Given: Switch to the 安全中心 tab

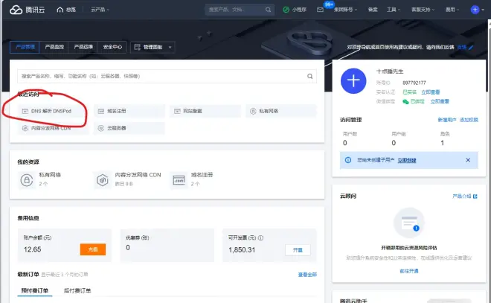Looking at the screenshot, I should pos(112,47).
